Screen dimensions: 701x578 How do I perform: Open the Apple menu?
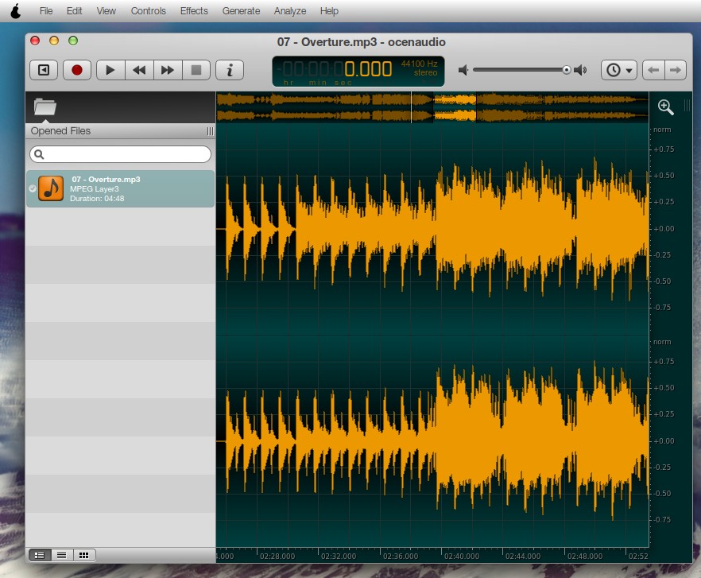point(16,11)
